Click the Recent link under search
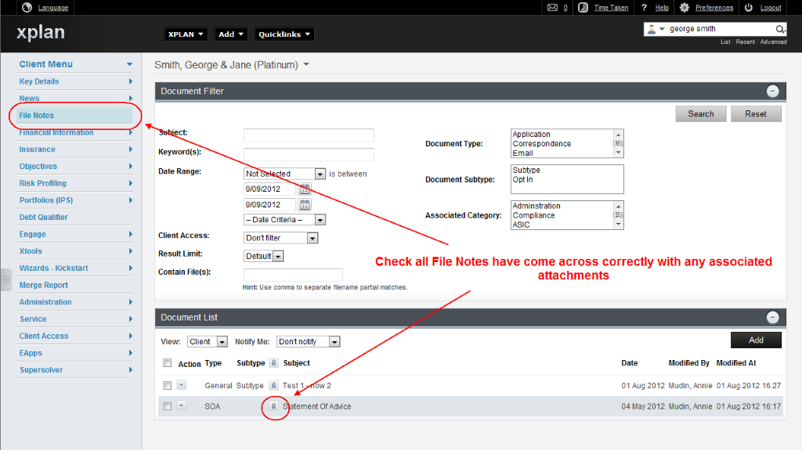Image resolution: width=802 pixels, height=450 pixels. point(746,42)
